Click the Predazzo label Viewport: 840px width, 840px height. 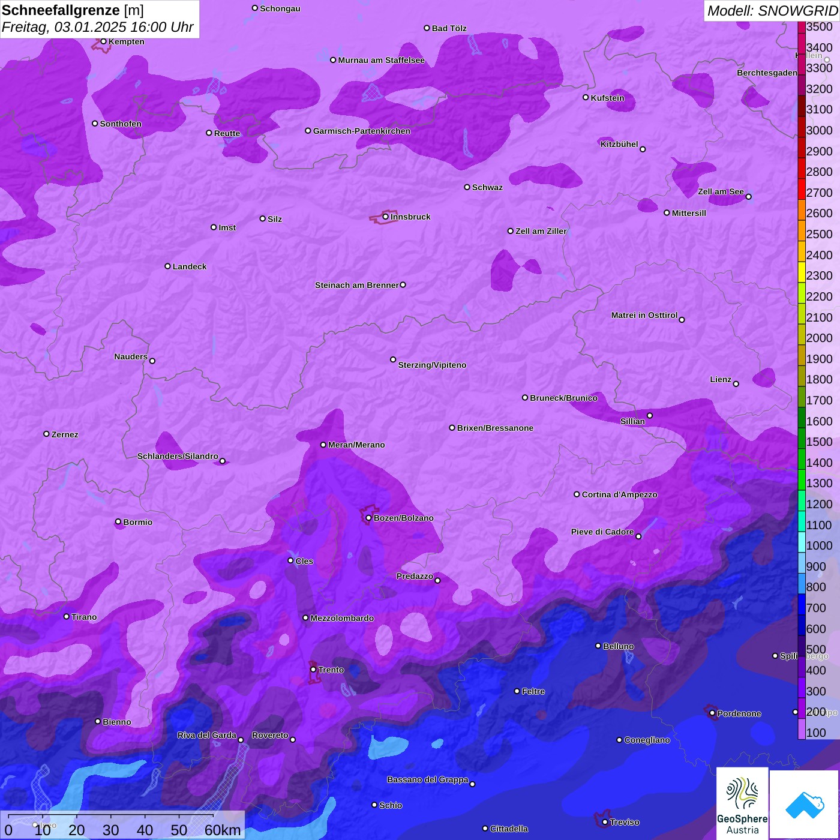(x=415, y=576)
